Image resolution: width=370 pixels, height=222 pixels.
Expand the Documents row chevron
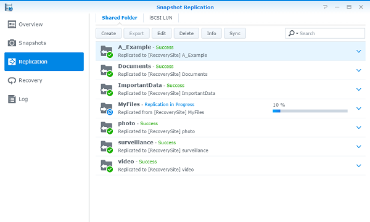359,70
